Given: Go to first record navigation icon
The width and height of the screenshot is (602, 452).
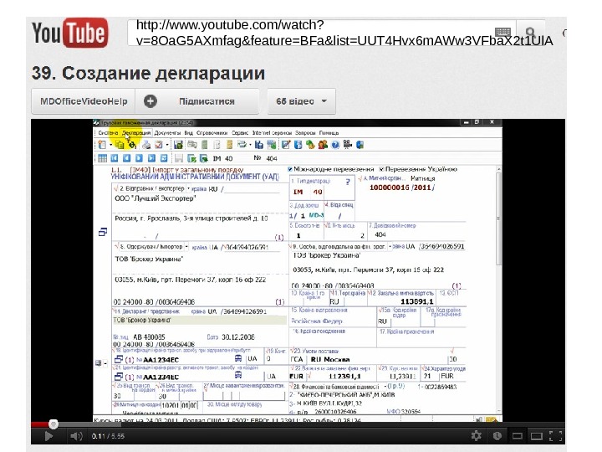Looking at the screenshot, I should pos(115,158).
